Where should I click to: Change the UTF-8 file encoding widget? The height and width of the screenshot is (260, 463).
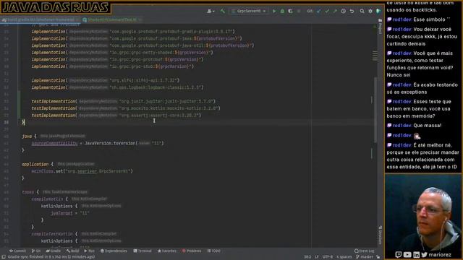(328, 257)
